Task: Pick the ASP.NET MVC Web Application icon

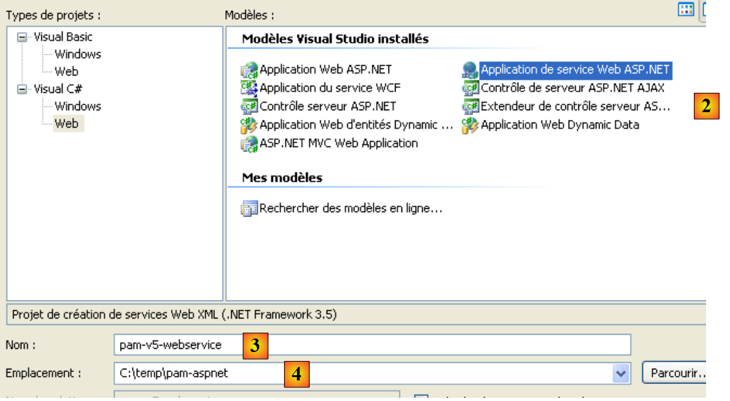Action: [249, 144]
